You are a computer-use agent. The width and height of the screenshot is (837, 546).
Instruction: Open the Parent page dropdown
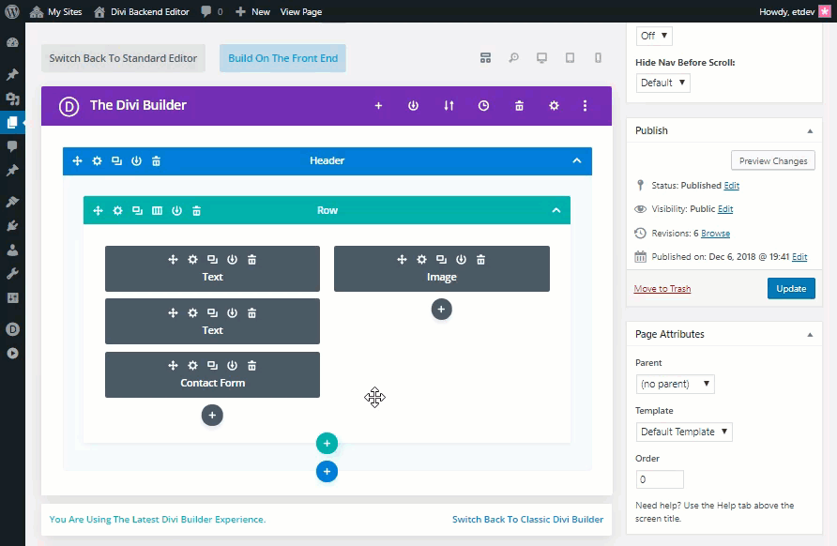[676, 384]
